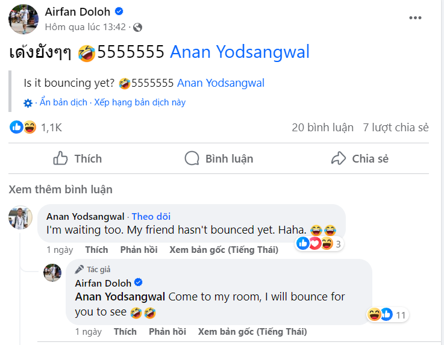Screen dimensions: 444x345
Task: View reactions on Anan Yodsangwal's comment
Action: [x=319, y=244]
